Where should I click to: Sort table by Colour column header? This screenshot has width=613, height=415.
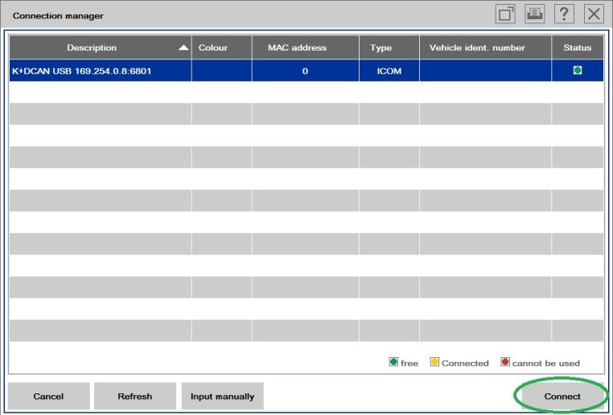[x=213, y=48]
